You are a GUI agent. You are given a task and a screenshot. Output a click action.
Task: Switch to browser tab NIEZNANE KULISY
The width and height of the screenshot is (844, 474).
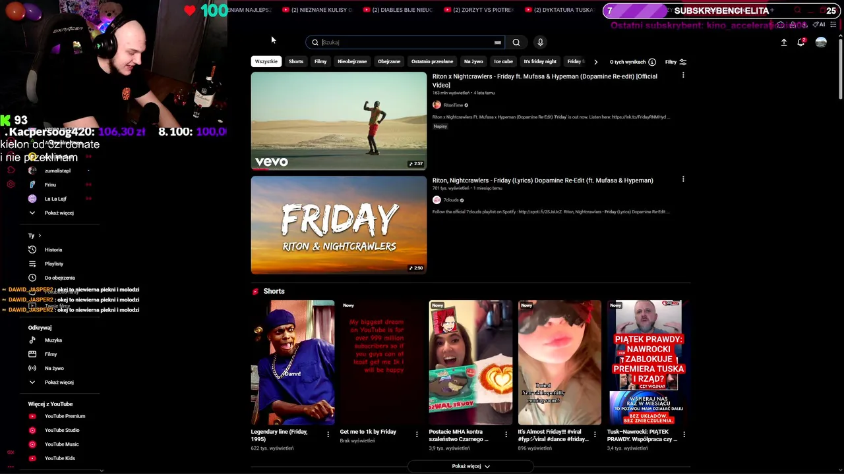click(x=316, y=10)
